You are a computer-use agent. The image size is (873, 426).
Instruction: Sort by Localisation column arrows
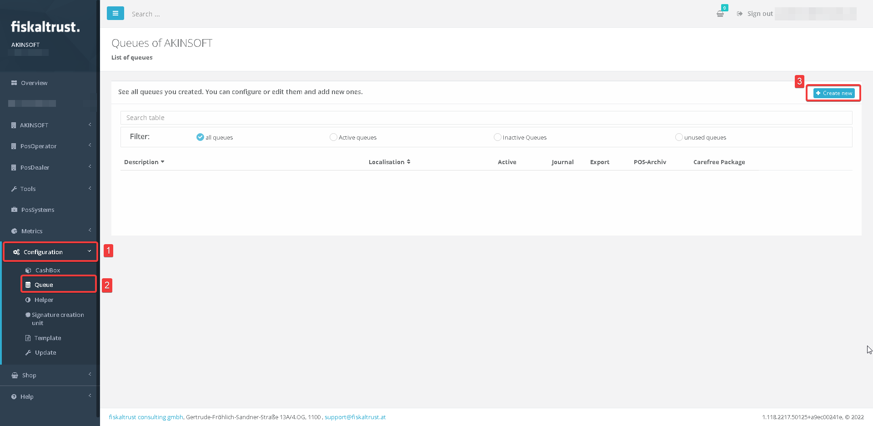point(409,162)
